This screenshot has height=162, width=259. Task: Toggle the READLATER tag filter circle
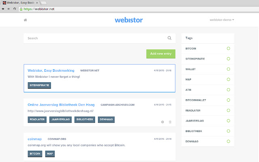tap(228, 111)
